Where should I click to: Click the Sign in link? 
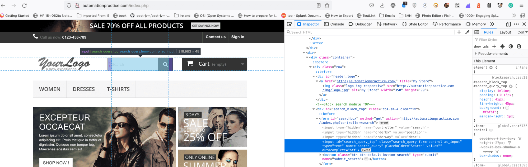tap(237, 37)
